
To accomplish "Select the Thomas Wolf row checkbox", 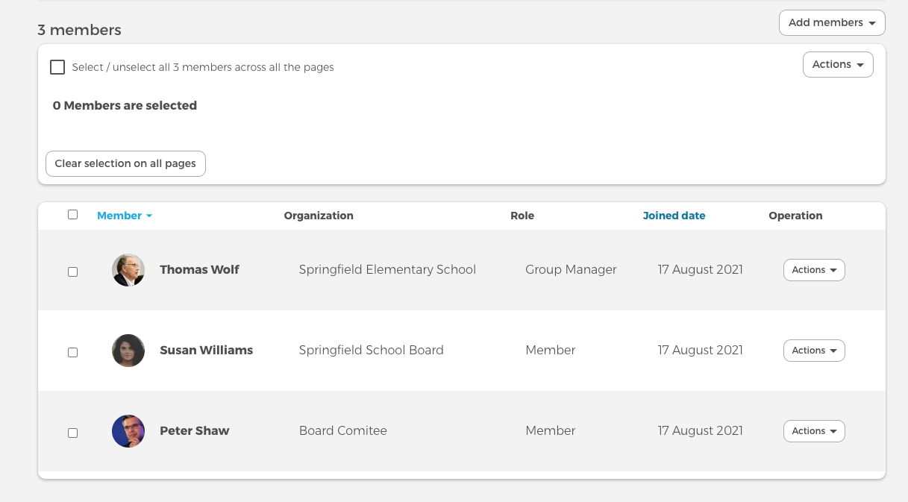I will 72,272.
